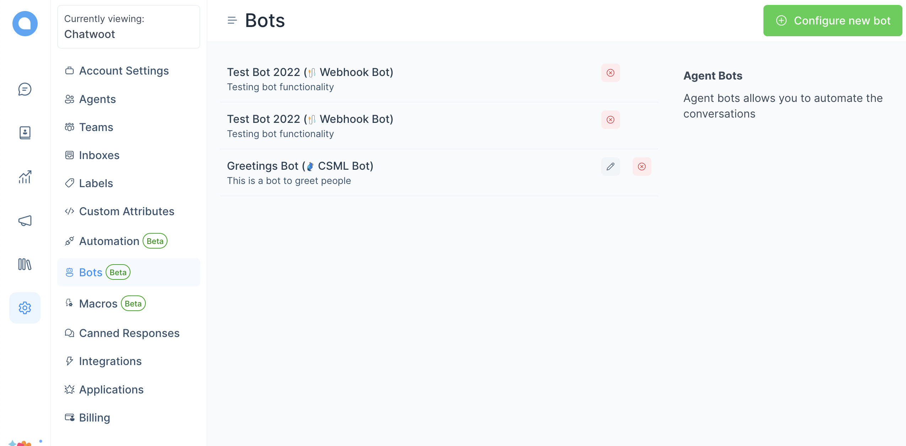Open the Billing section
Screen dimensions: 906x446
[x=95, y=418]
